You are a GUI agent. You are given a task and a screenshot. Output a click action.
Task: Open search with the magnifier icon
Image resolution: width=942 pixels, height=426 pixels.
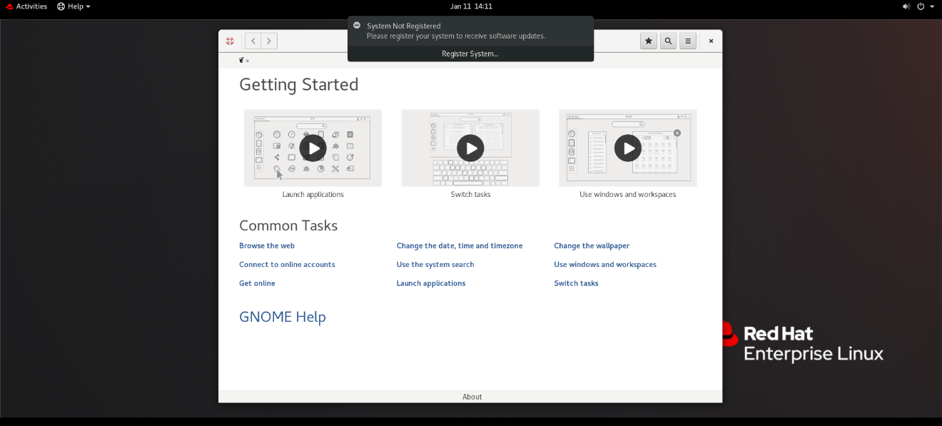[x=668, y=41]
